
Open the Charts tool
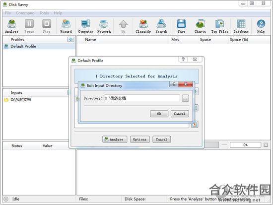coord(200,26)
